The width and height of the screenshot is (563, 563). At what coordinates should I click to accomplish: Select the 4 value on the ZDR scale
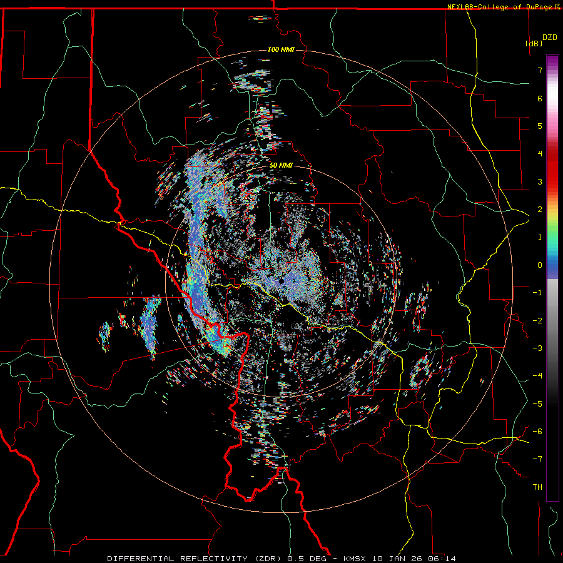540,154
